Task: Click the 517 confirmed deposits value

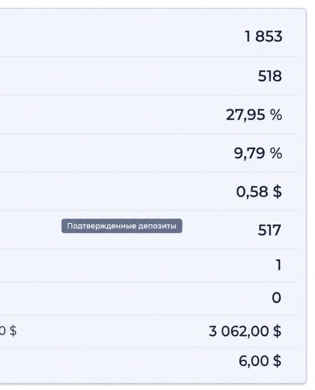Action: click(x=269, y=230)
